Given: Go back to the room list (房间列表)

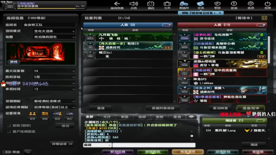Looking at the screenshot, I should [x=117, y=5].
